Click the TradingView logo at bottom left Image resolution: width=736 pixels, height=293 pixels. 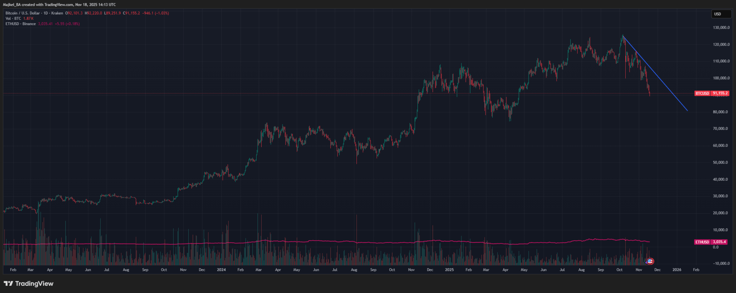[29, 284]
